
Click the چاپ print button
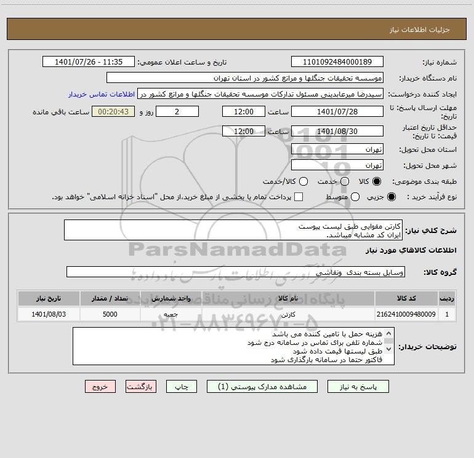(x=182, y=387)
